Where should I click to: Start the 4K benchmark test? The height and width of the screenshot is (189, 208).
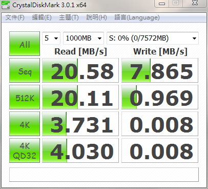pos(25,124)
